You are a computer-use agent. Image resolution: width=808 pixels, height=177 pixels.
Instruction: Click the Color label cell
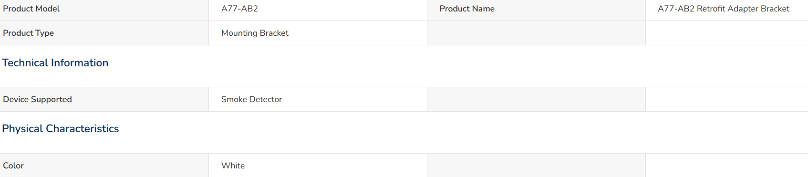pos(104,166)
